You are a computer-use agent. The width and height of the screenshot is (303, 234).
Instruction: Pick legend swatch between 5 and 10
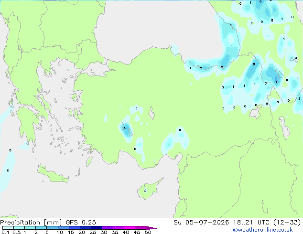tap(52, 228)
